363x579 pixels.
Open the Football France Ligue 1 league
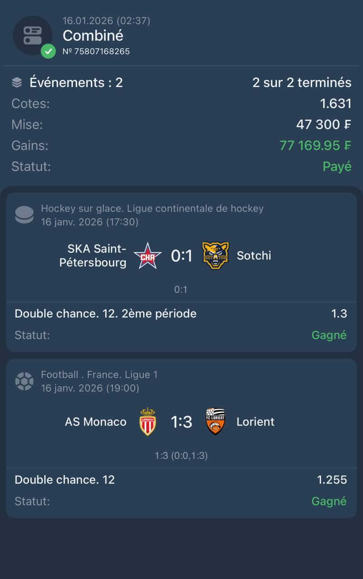[x=99, y=375]
